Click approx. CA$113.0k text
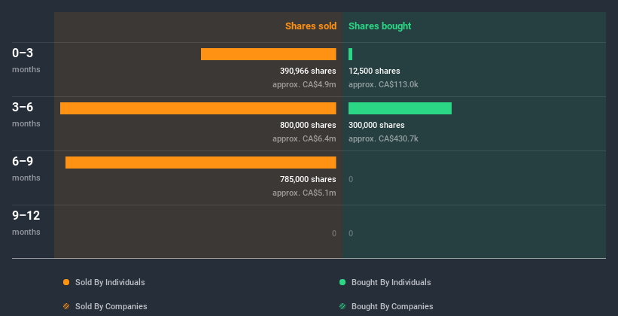 383,84
